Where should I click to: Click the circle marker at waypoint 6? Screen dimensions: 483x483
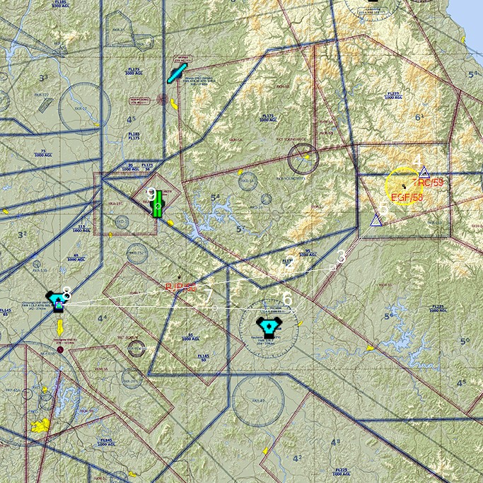pyautogui.click(x=293, y=310)
